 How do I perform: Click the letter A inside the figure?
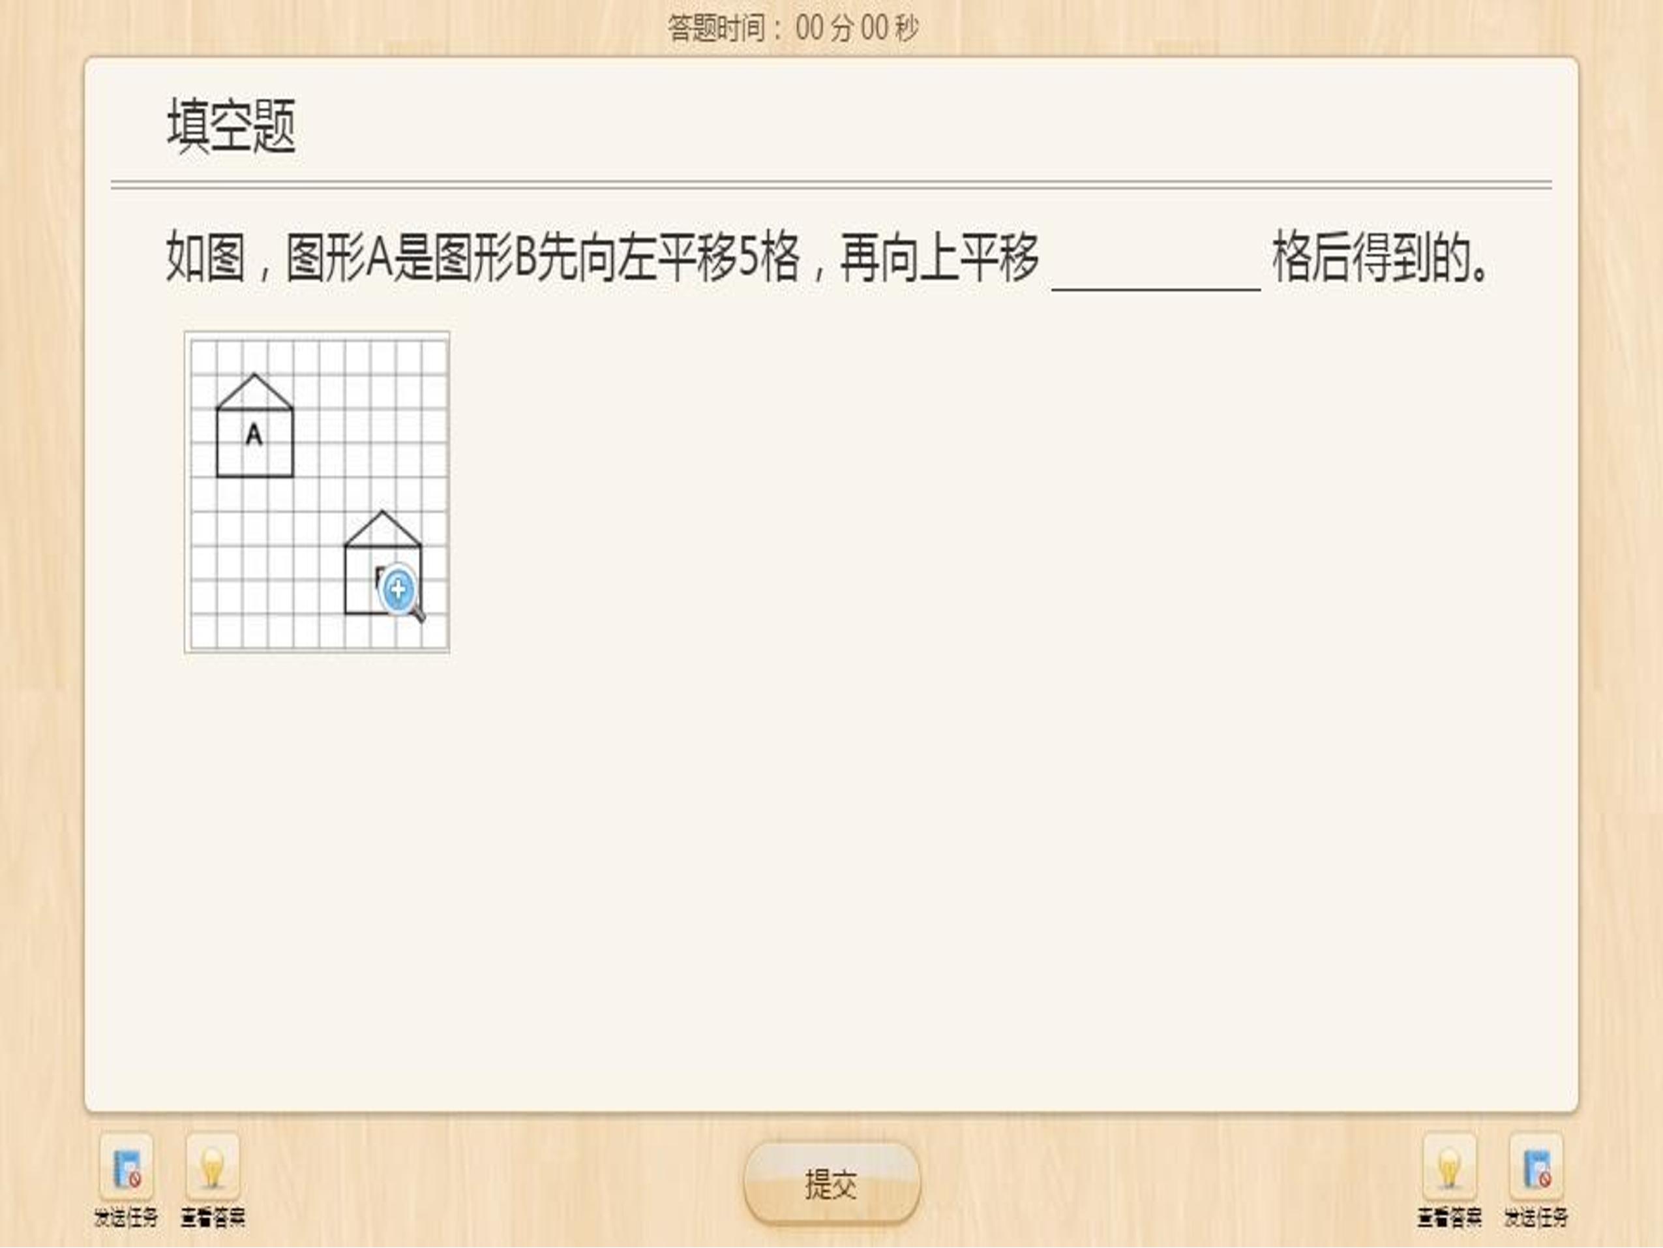click(x=254, y=434)
